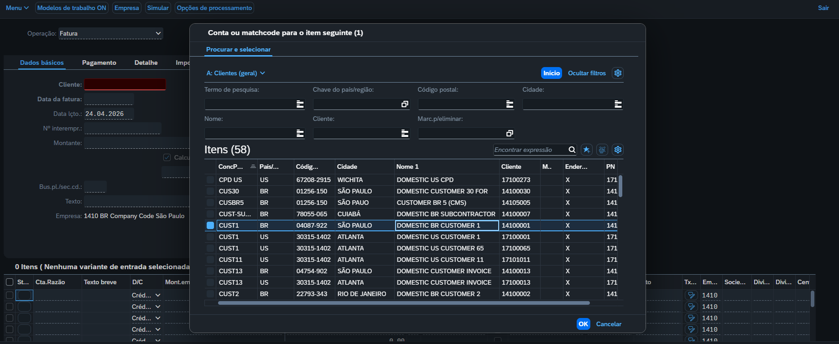Screen dimensions: 839x344
Task: Click the vertical scrollbar of the results table
Action: (620, 186)
